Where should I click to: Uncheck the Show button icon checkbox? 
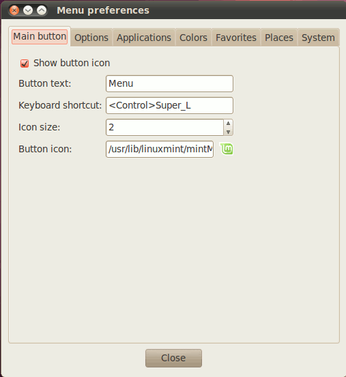point(25,64)
